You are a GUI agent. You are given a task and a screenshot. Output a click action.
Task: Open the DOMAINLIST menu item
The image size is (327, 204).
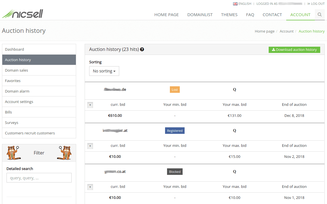[x=200, y=15]
